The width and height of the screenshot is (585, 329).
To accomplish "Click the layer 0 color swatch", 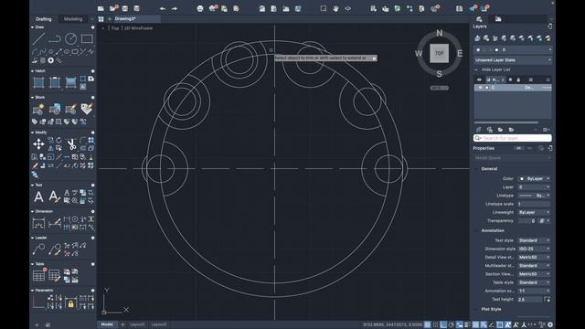I will [486, 88].
